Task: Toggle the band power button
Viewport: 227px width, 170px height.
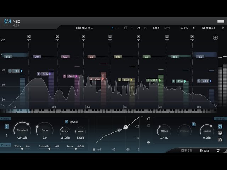Action: coord(220,126)
